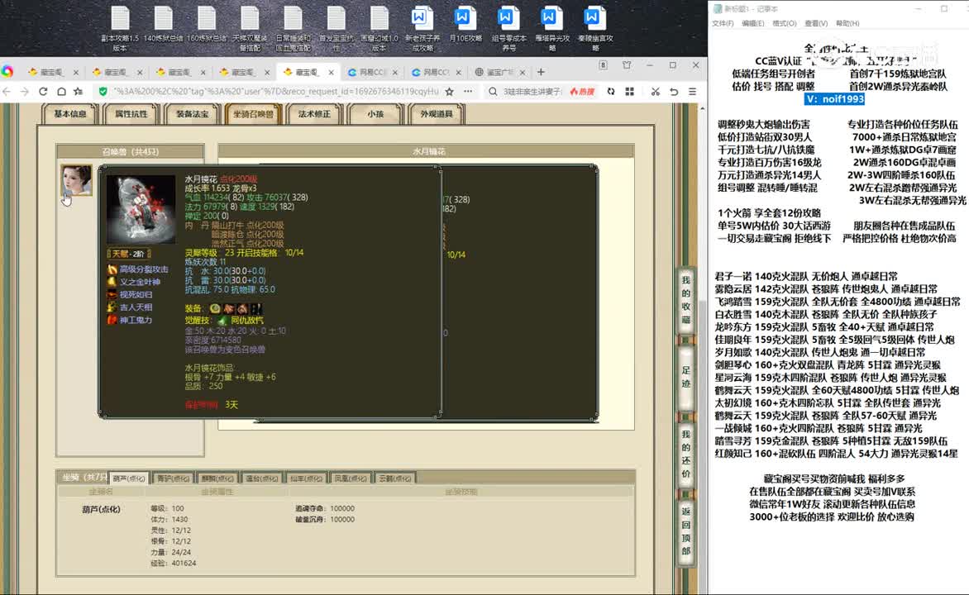969x595 pixels.
Task: Click the 吉人天相 skill icon
Action: pyautogui.click(x=112, y=307)
